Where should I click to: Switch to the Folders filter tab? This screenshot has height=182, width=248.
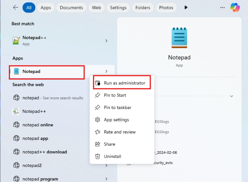[x=143, y=8]
